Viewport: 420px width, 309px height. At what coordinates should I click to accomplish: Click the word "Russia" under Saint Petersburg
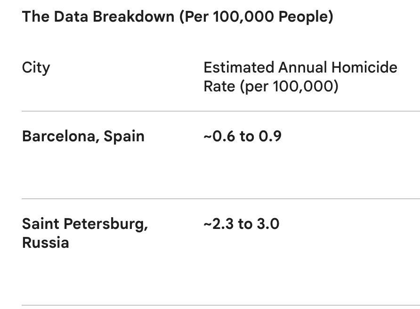pyautogui.click(x=46, y=243)
